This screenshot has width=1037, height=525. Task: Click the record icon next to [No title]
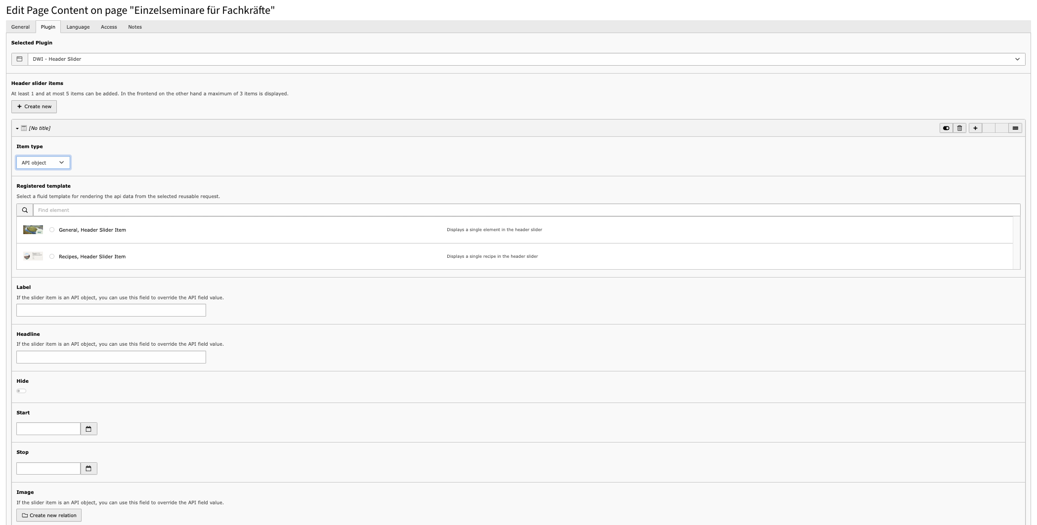24,128
